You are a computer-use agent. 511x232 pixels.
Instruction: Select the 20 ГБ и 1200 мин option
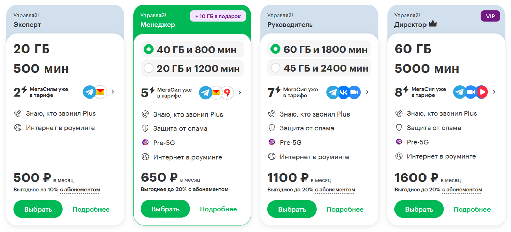(x=149, y=68)
